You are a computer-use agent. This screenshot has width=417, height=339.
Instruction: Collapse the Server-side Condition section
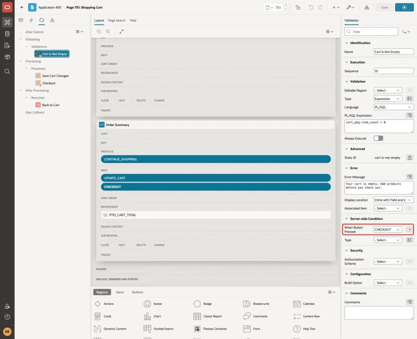point(347,219)
